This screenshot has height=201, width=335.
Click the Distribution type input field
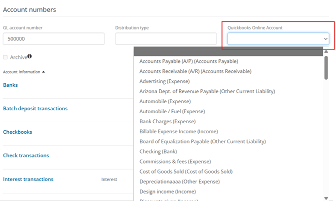click(x=165, y=39)
